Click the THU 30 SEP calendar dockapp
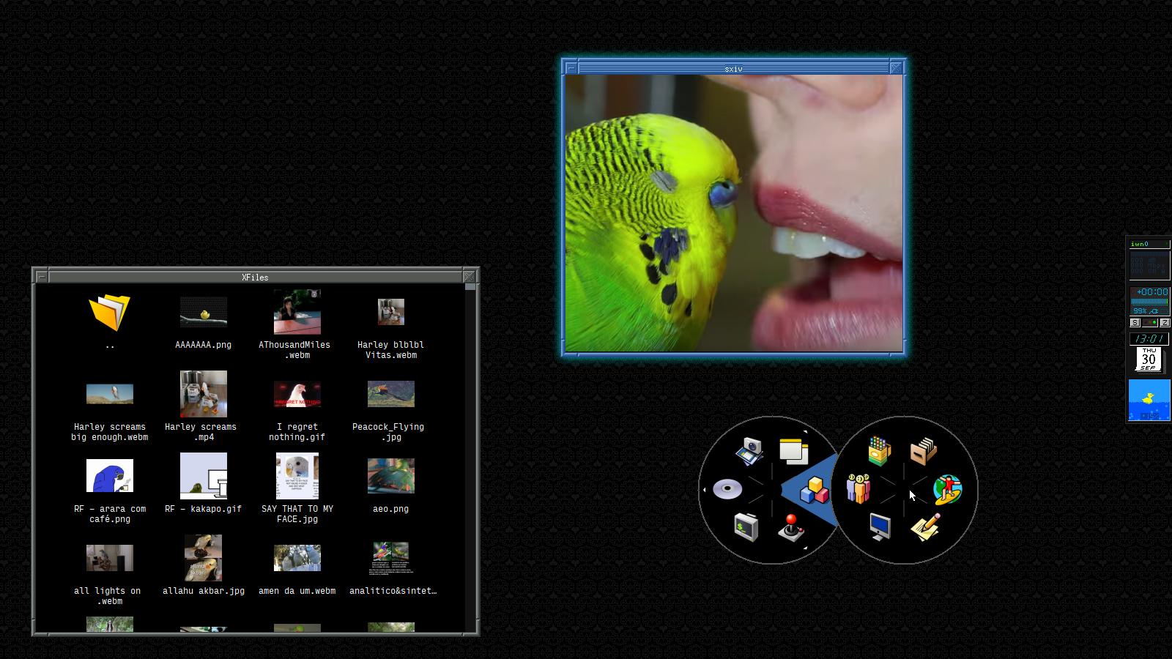The width and height of the screenshot is (1172, 659). click(x=1149, y=359)
